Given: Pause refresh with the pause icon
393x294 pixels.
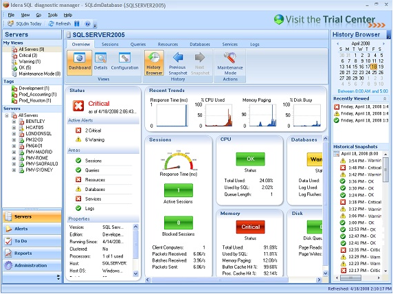Looking at the screenshot, I should point(77,23).
